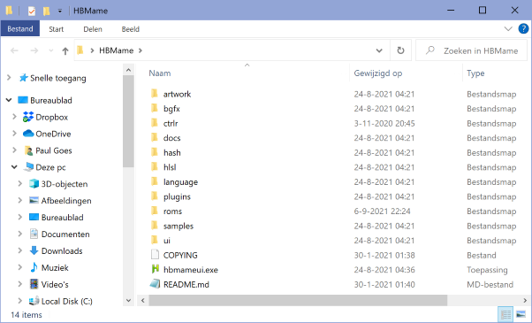
Task: Expand the ribbon chevron
Action: tap(508, 29)
